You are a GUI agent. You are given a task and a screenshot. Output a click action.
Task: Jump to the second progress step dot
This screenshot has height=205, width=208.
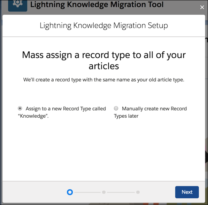click(x=104, y=192)
